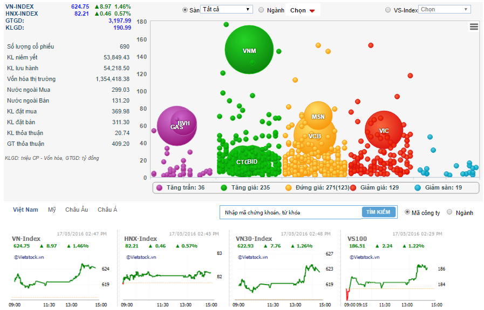Image resolution: width=484 pixels, height=310 pixels.
Task: Click the KL niêm yết value 53,849.43
Action: click(x=117, y=57)
